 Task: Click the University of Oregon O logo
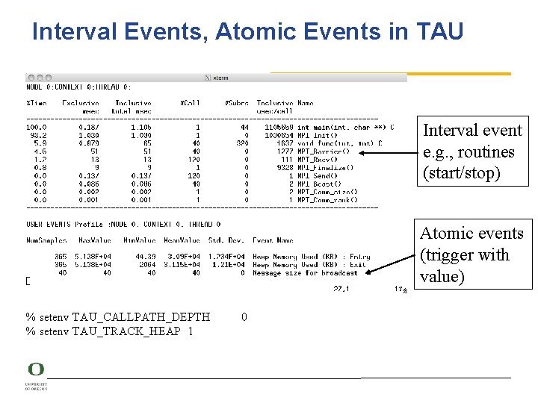pyautogui.click(x=36, y=369)
